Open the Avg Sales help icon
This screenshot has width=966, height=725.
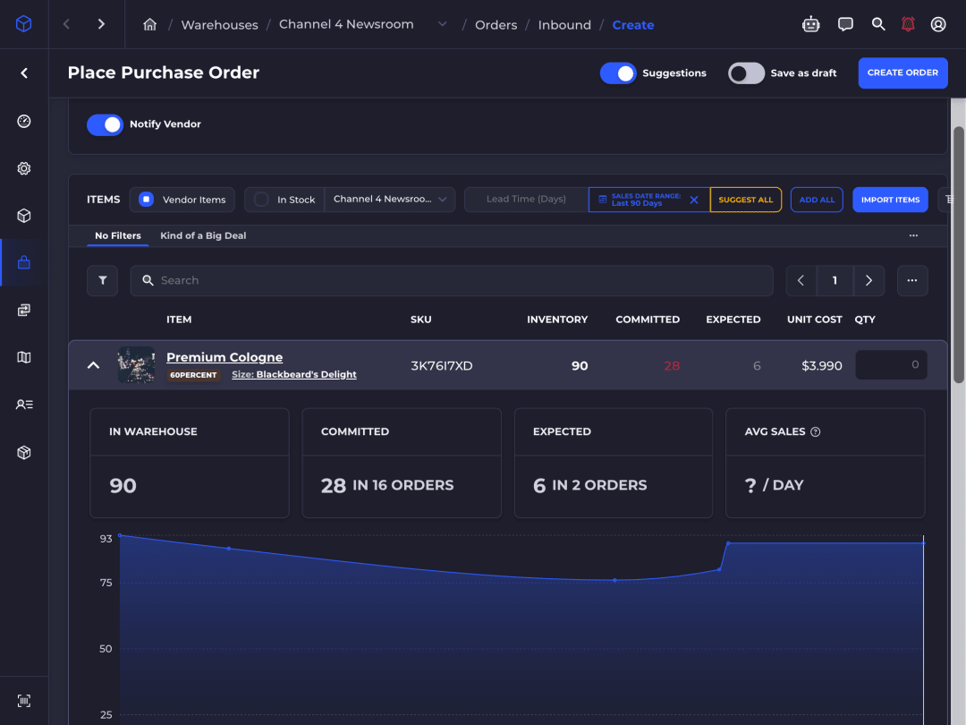point(815,431)
